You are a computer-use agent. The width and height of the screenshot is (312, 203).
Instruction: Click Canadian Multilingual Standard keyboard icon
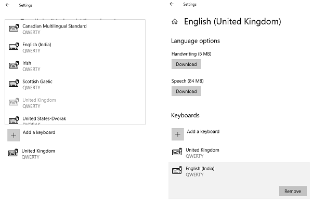[x=14, y=28]
